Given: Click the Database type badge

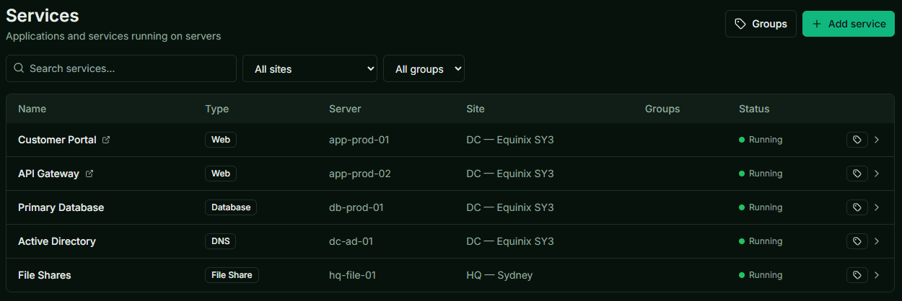Looking at the screenshot, I should [x=231, y=207].
